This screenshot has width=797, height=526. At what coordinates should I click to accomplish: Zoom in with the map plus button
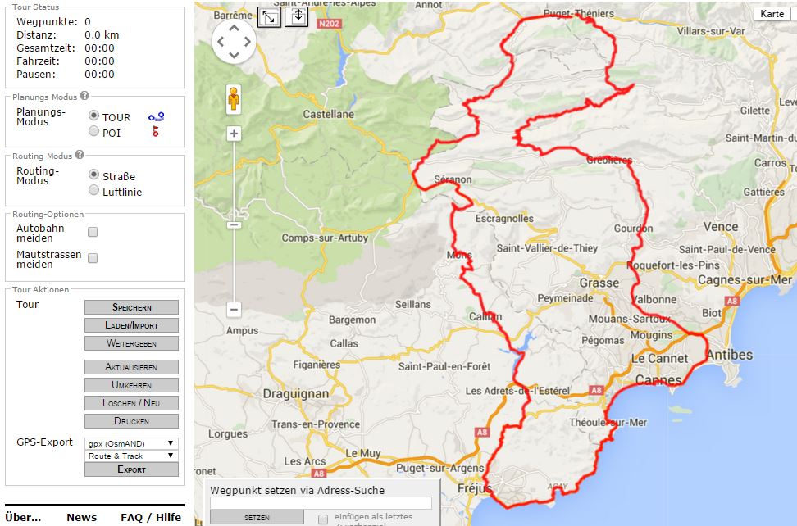click(234, 134)
